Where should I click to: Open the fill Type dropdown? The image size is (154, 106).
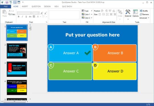tap(87, 11)
